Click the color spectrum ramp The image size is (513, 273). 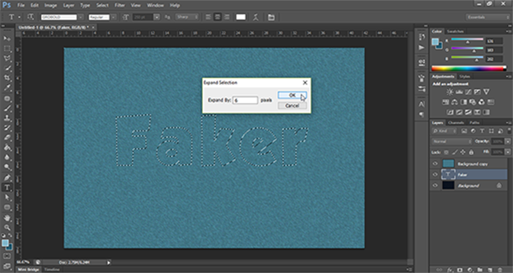point(468,69)
